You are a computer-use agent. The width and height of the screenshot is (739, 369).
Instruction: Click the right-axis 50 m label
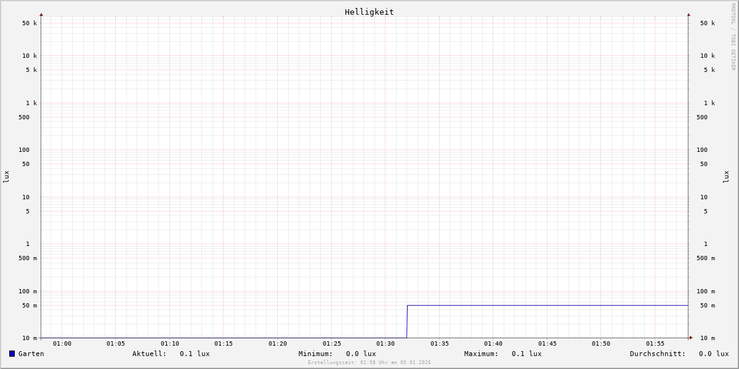[708, 306]
